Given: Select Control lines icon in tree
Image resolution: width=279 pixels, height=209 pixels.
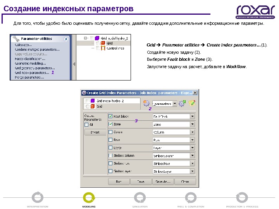Looking at the screenshot, I should pos(103,48).
